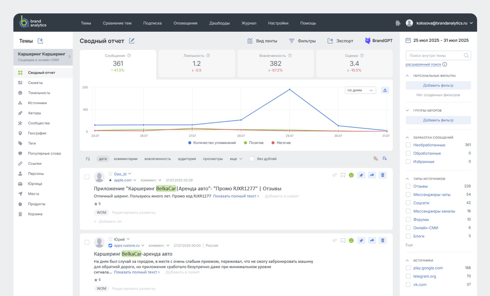Click the help icon beside Сообщения metric
Viewport: 490px width, 296px height.
point(129,56)
